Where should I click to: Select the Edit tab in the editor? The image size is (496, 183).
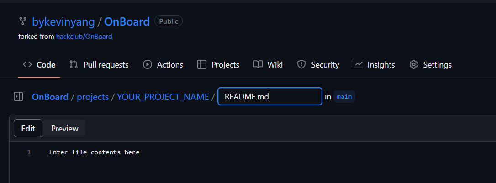pyautogui.click(x=28, y=128)
